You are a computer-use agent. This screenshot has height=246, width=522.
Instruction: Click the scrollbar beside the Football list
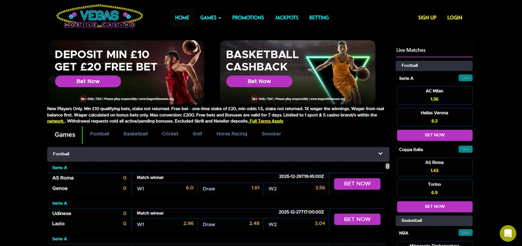tap(387, 166)
